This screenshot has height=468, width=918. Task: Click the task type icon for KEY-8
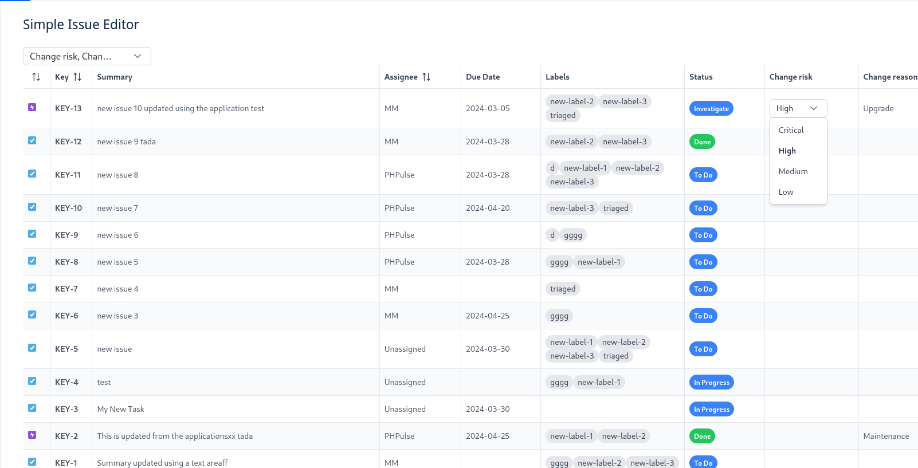32,261
